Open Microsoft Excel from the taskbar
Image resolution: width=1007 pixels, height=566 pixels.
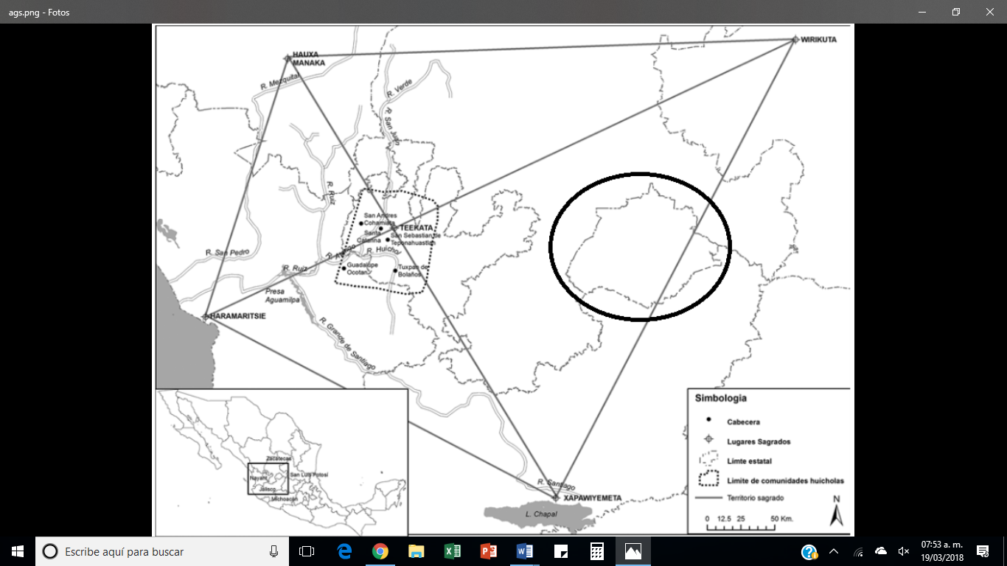coord(450,551)
